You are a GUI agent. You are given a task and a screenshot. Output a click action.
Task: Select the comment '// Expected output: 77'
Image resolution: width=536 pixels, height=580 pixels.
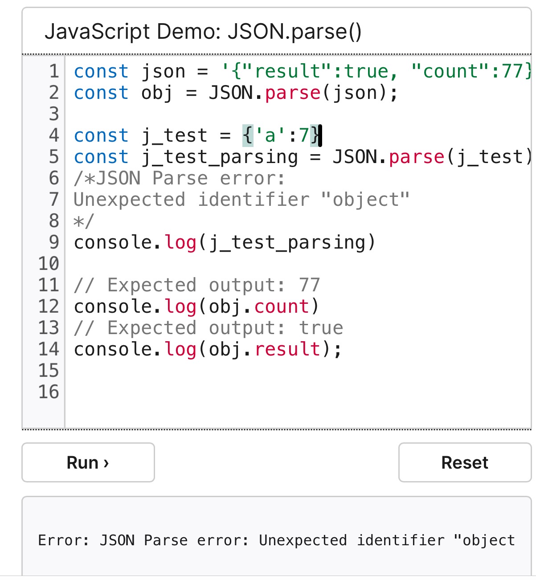[197, 285]
